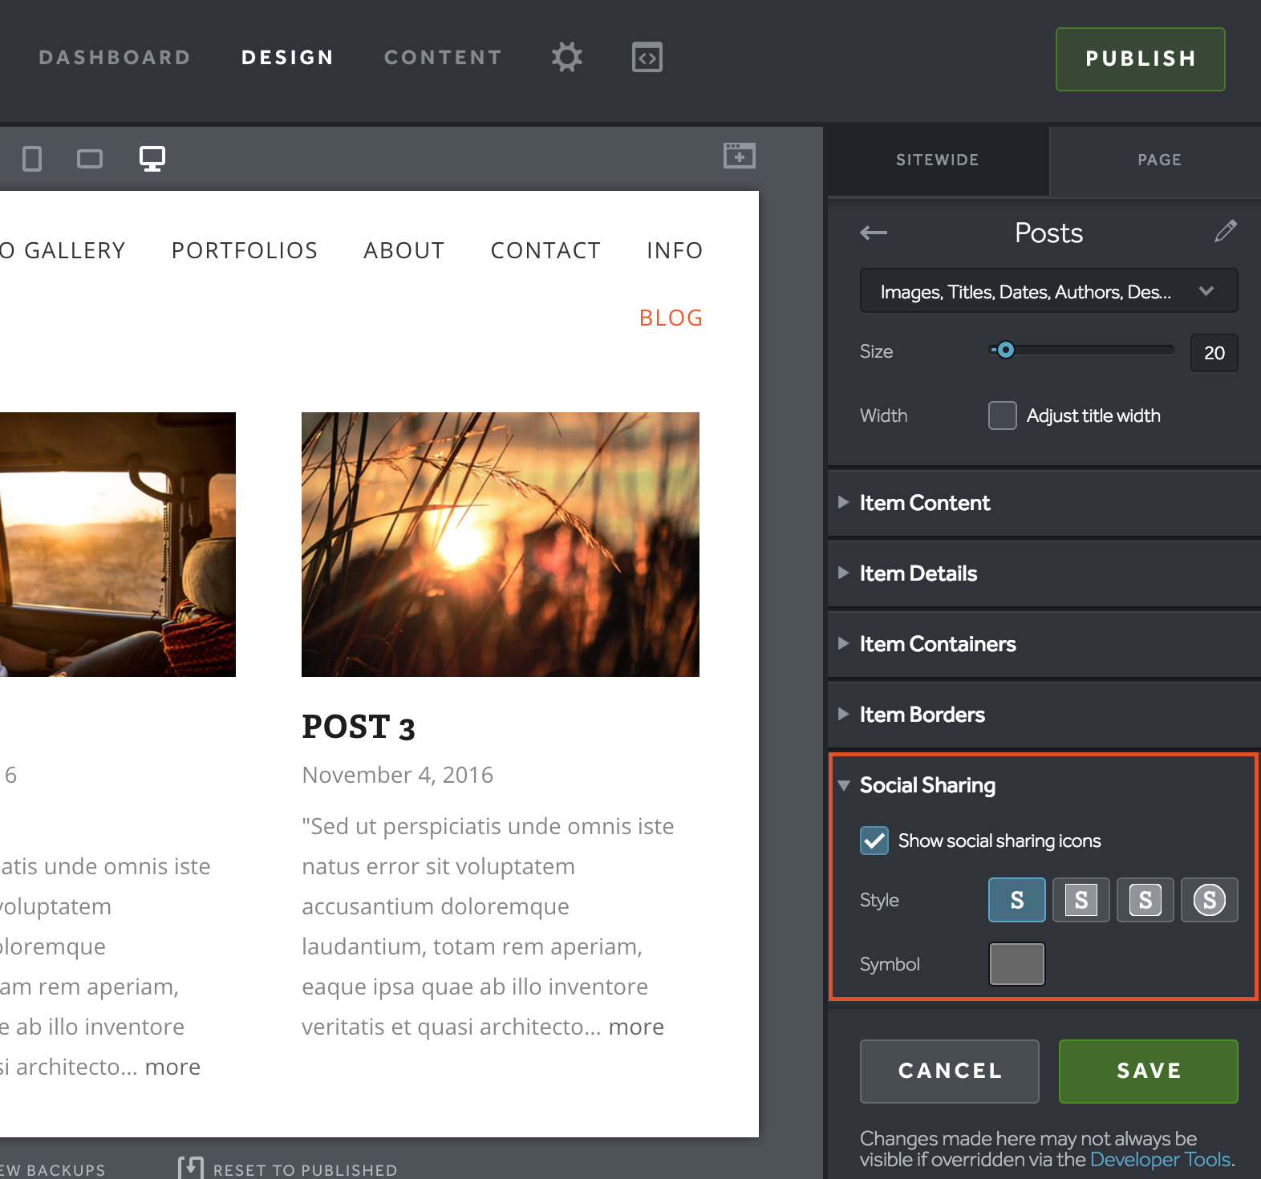Image resolution: width=1261 pixels, height=1179 pixels.
Task: Expand the Item Borders section
Action: coord(922,715)
